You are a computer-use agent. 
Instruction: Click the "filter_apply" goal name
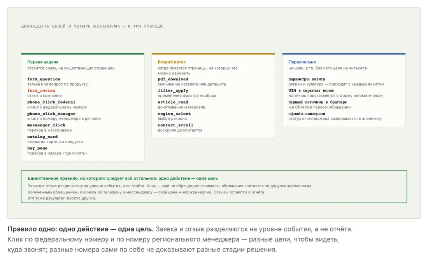(x=173, y=91)
